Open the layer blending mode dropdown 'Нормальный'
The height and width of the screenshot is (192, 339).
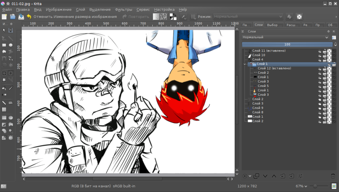pos(285,37)
